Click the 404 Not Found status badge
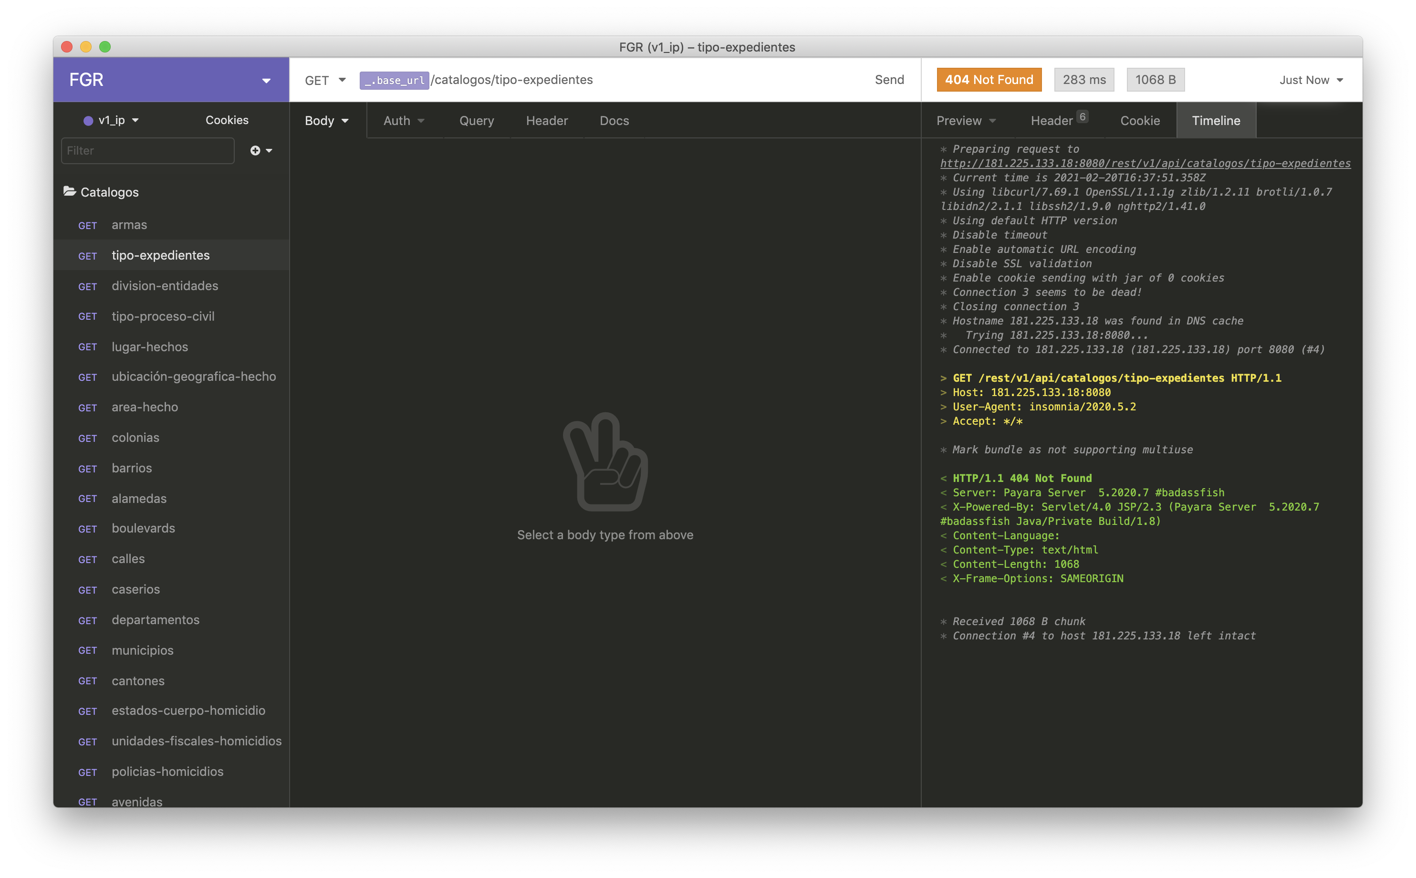 [989, 80]
